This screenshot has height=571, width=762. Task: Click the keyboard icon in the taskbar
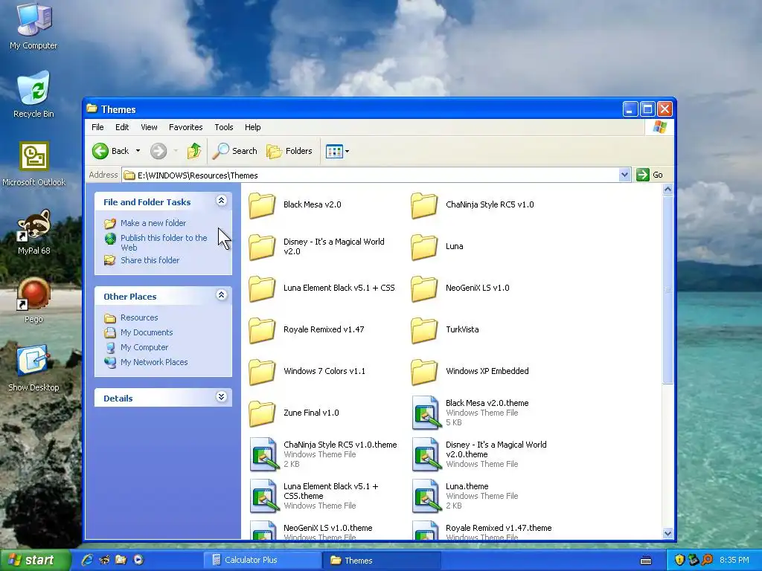[646, 561]
